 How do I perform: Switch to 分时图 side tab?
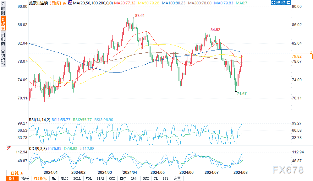(3, 8)
